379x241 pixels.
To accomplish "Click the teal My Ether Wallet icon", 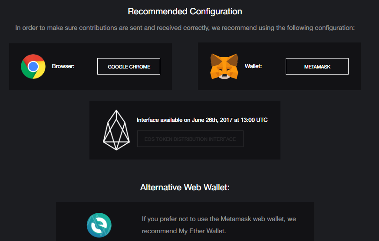I will coord(99,225).
